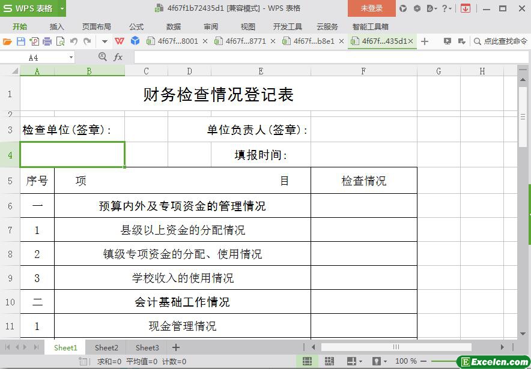The width and height of the screenshot is (531, 369).
Task: Add a new worksheet with plus
Action: (176, 347)
